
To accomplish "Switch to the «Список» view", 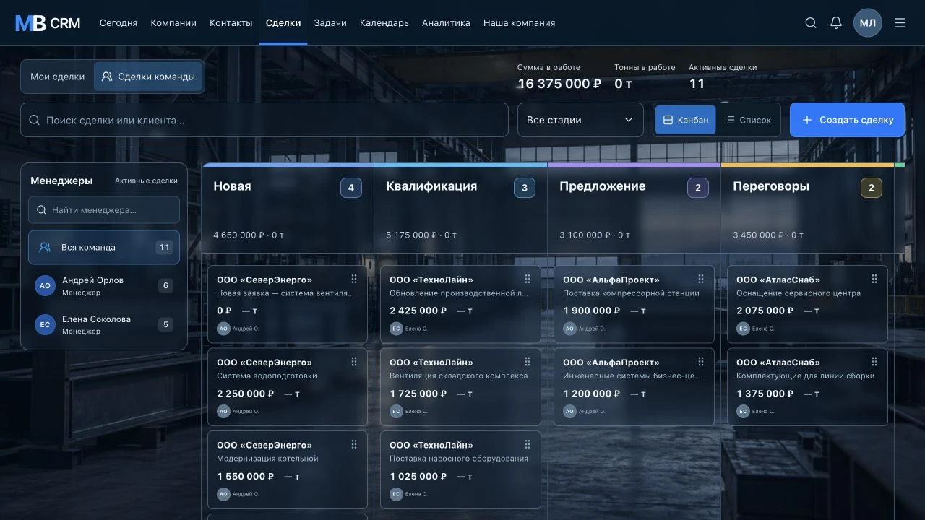I will pyautogui.click(x=748, y=120).
